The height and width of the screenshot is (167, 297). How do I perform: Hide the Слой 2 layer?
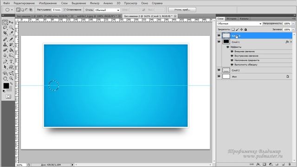tap(219, 70)
